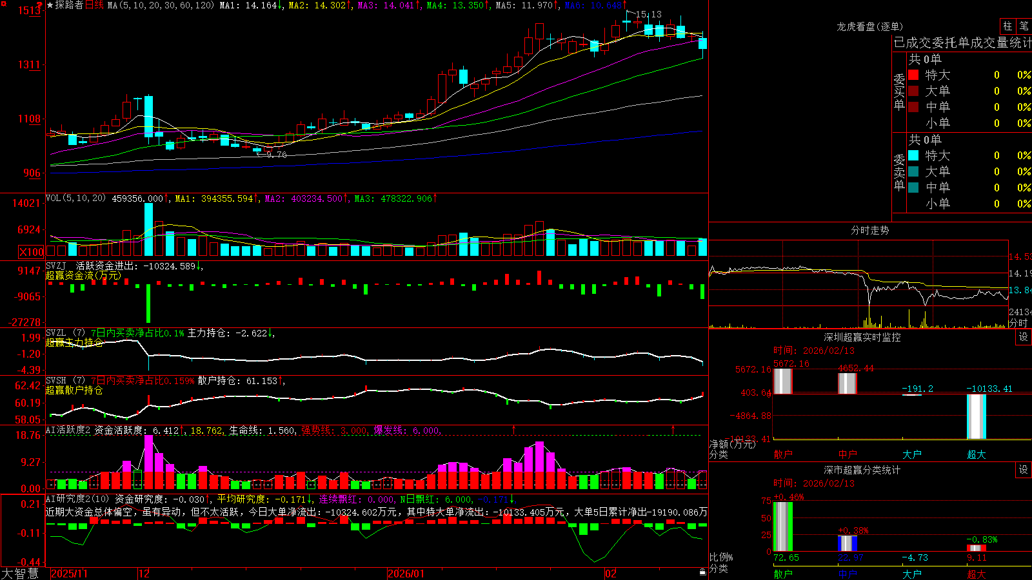Click the 探路者 stock name
The height and width of the screenshot is (580, 1032).
point(69,5)
